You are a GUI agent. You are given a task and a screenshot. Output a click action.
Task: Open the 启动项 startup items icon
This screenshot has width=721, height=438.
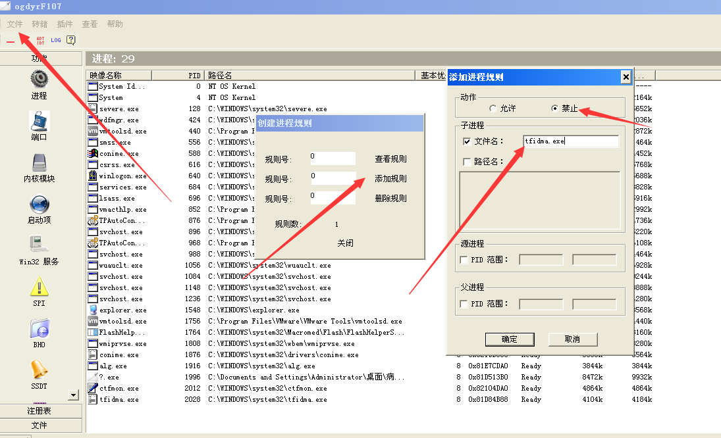(x=39, y=204)
